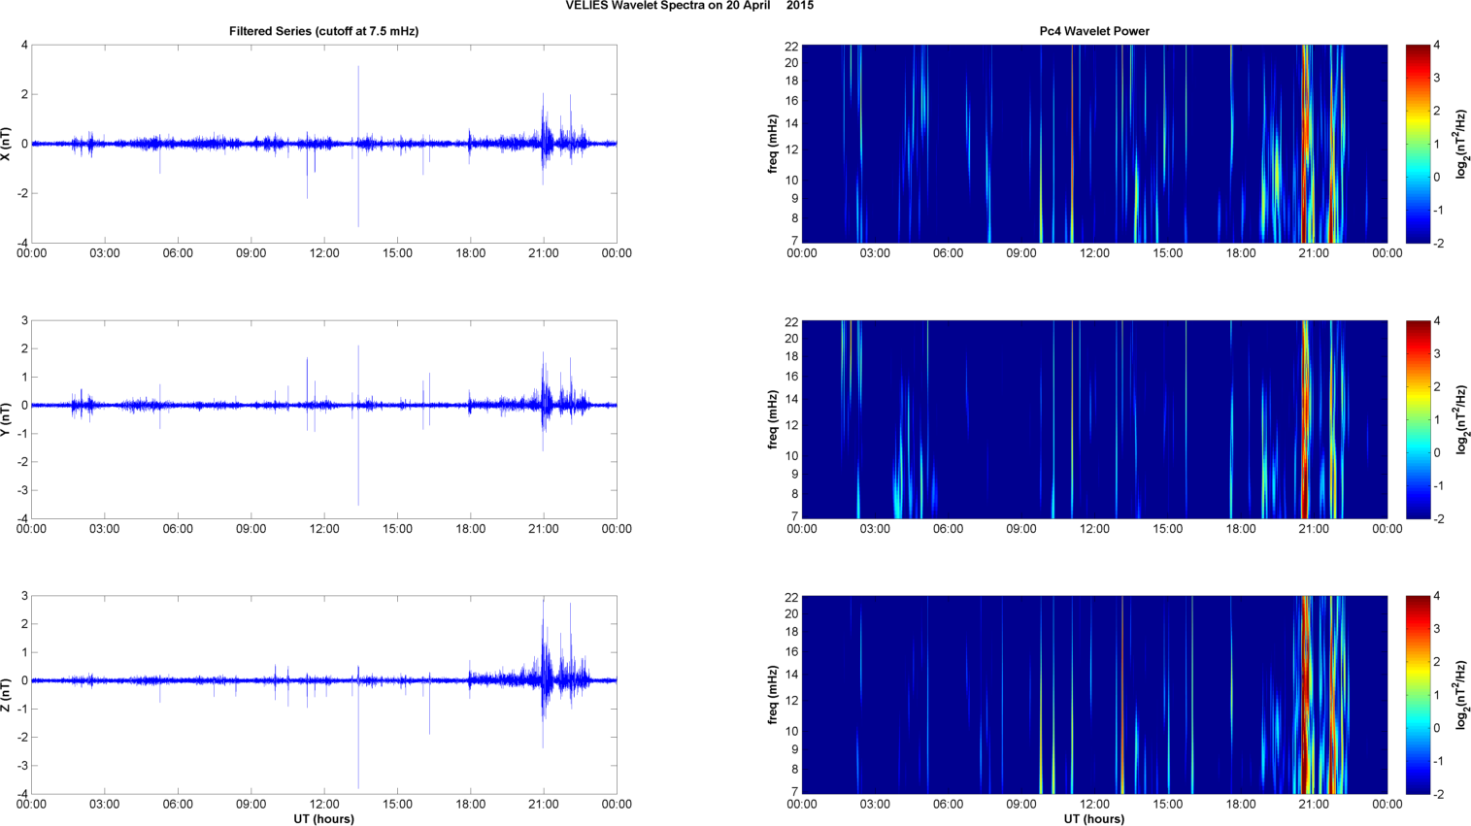Click the middle Pc4 wavelet power spectrogram

pyautogui.click(x=1094, y=419)
